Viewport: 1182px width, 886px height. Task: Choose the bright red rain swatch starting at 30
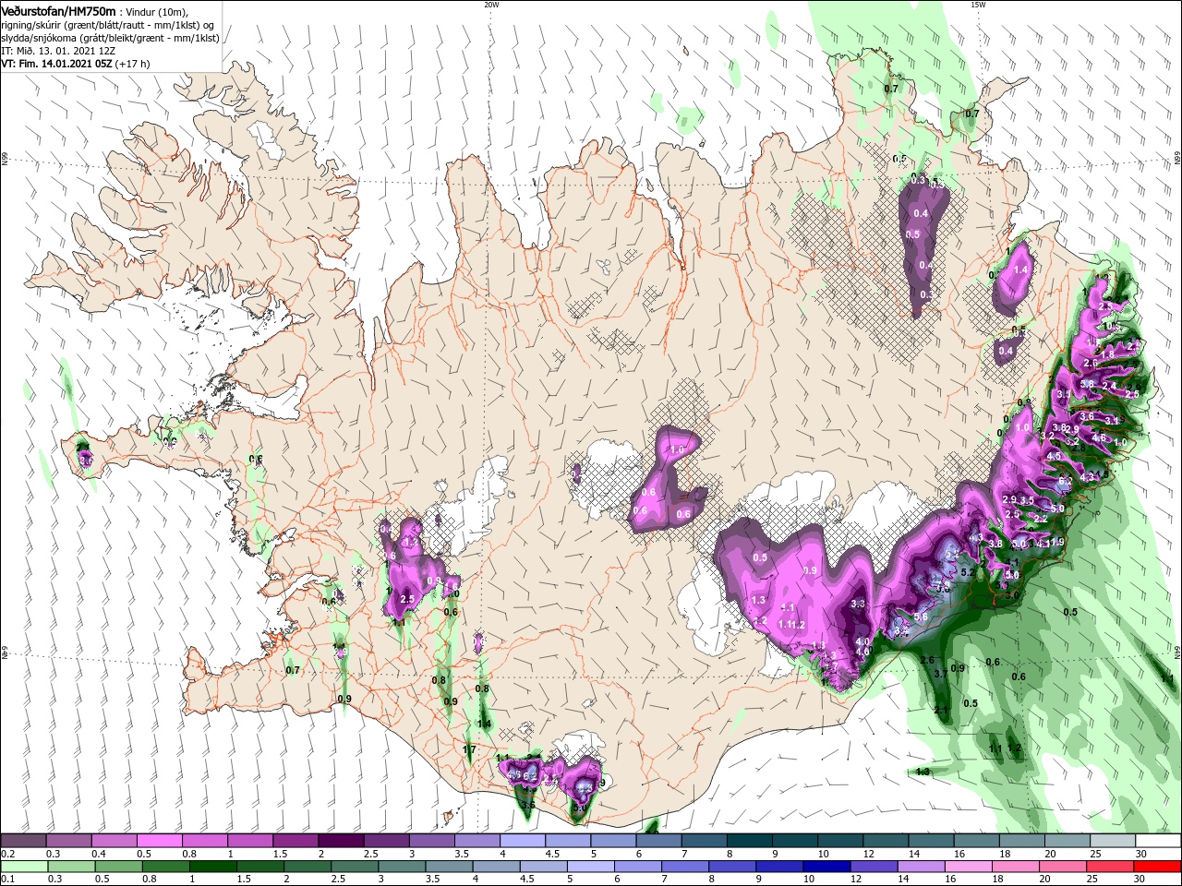[1156, 867]
